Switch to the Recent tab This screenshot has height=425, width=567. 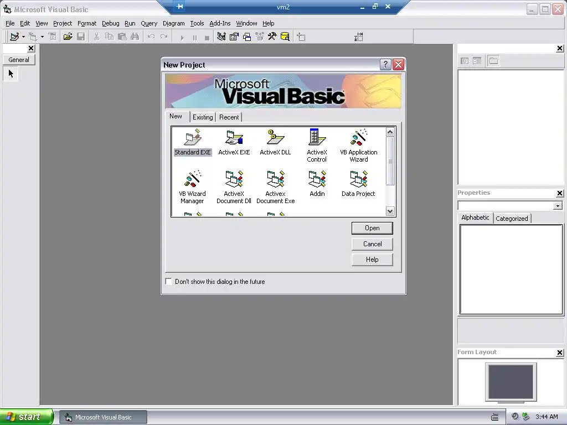coord(229,117)
